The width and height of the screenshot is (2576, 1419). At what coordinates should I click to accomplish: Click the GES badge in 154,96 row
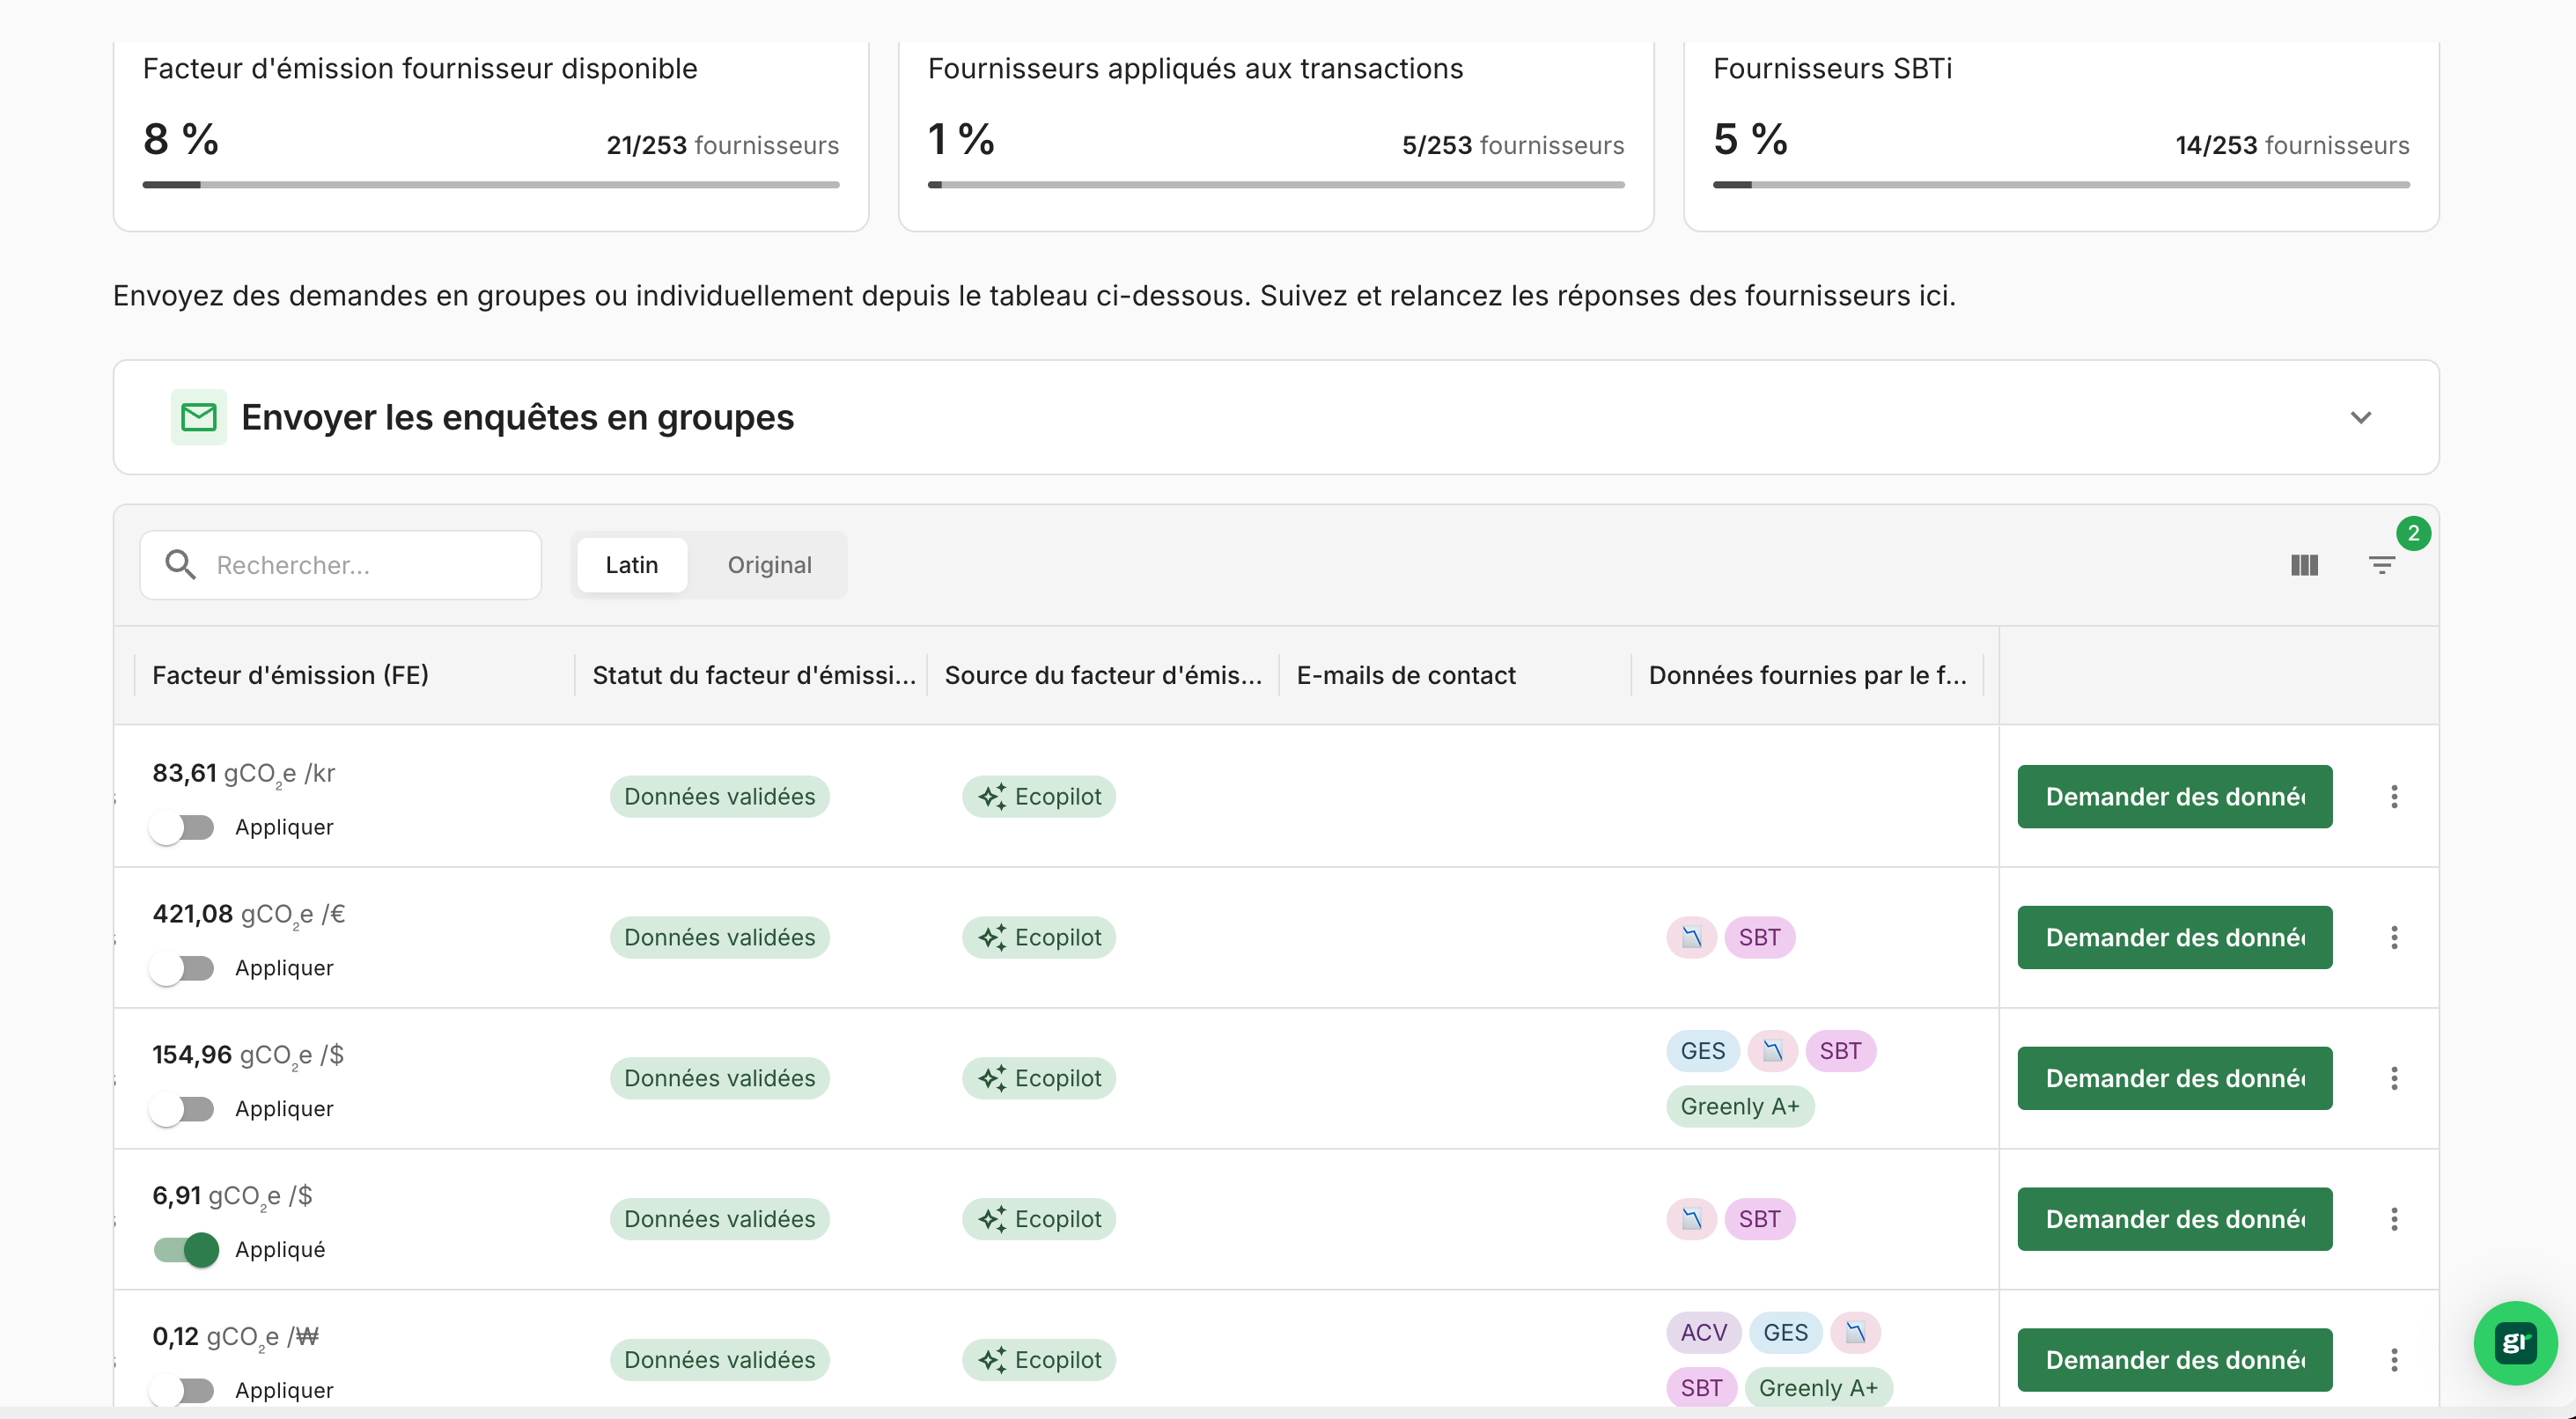click(x=1703, y=1051)
